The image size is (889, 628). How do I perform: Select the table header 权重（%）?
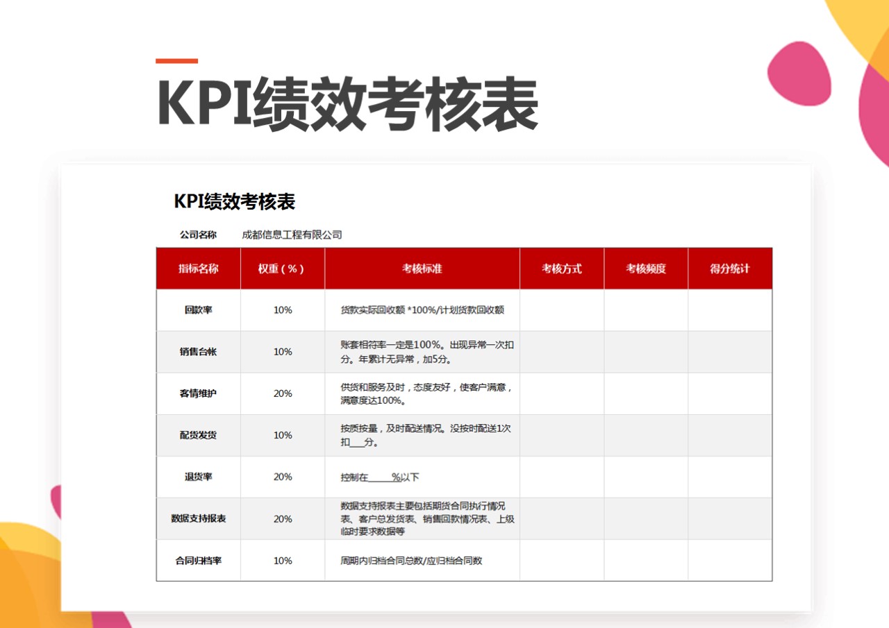pyautogui.click(x=282, y=268)
